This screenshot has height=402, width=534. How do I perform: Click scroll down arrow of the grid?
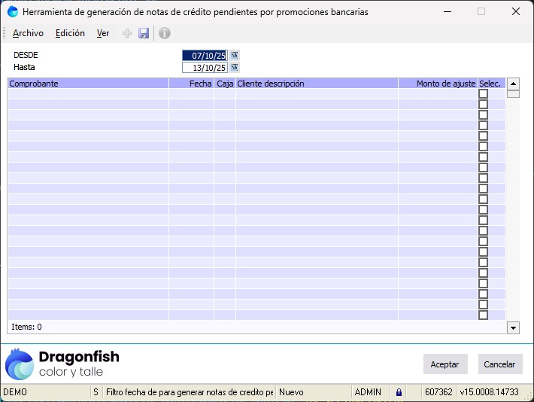pyautogui.click(x=513, y=327)
